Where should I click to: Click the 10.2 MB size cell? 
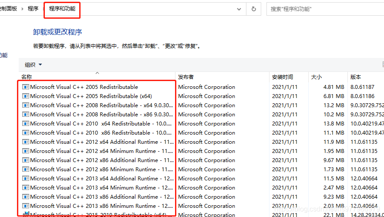tap(334, 114)
